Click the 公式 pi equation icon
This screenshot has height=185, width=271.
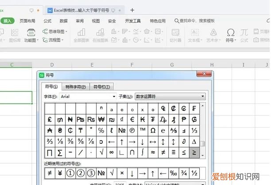(x=244, y=35)
